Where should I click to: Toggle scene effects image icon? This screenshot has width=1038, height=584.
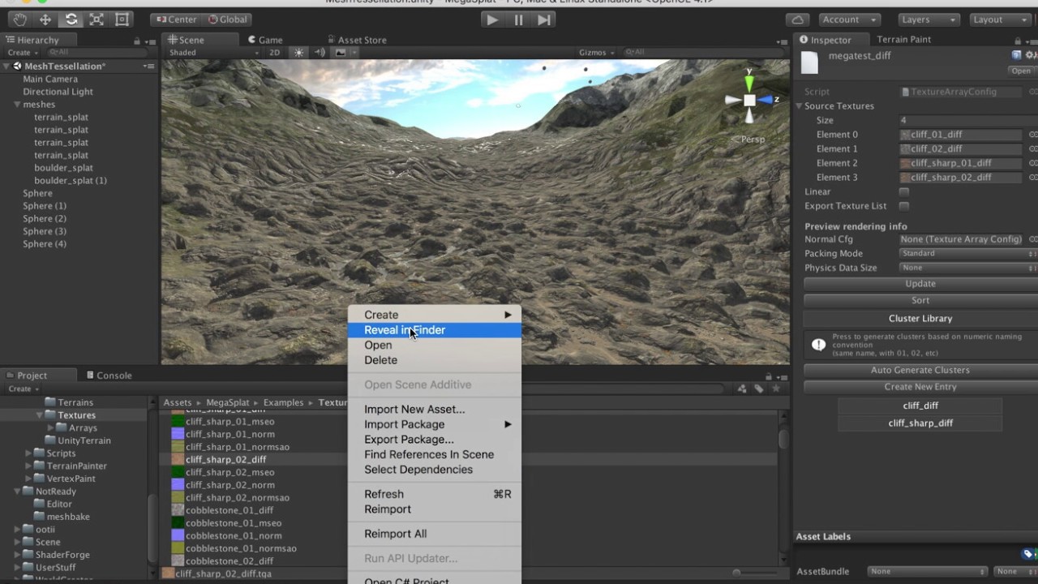(x=341, y=53)
